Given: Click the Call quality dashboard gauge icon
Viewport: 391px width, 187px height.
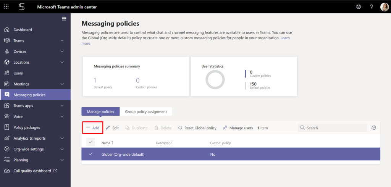Looking at the screenshot, I should (7, 171).
